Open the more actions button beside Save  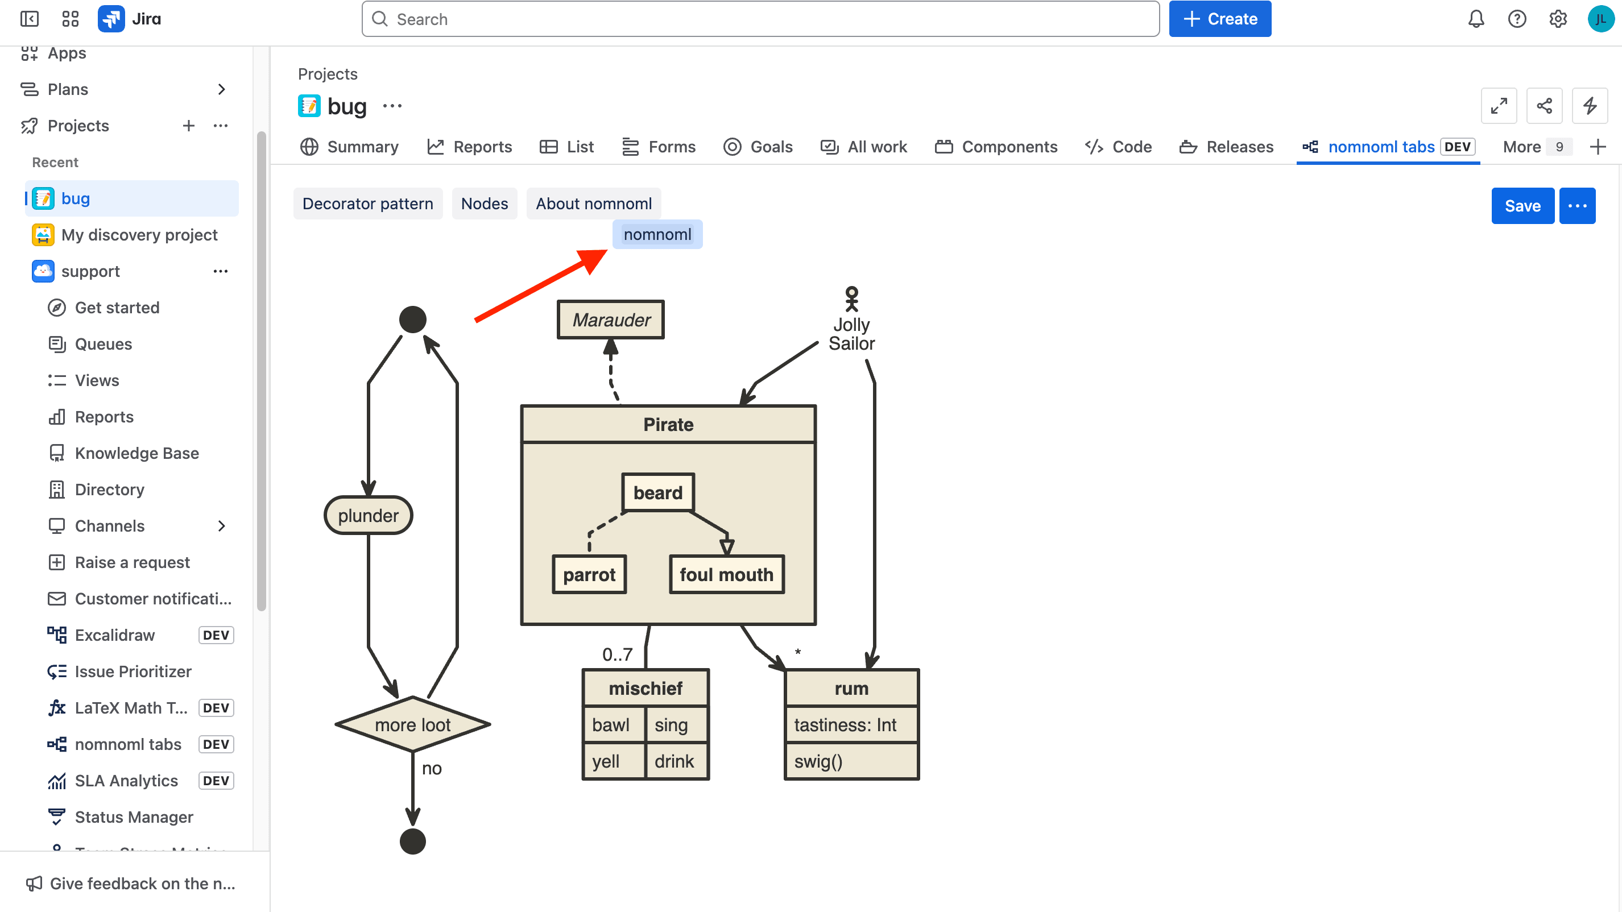tap(1577, 206)
